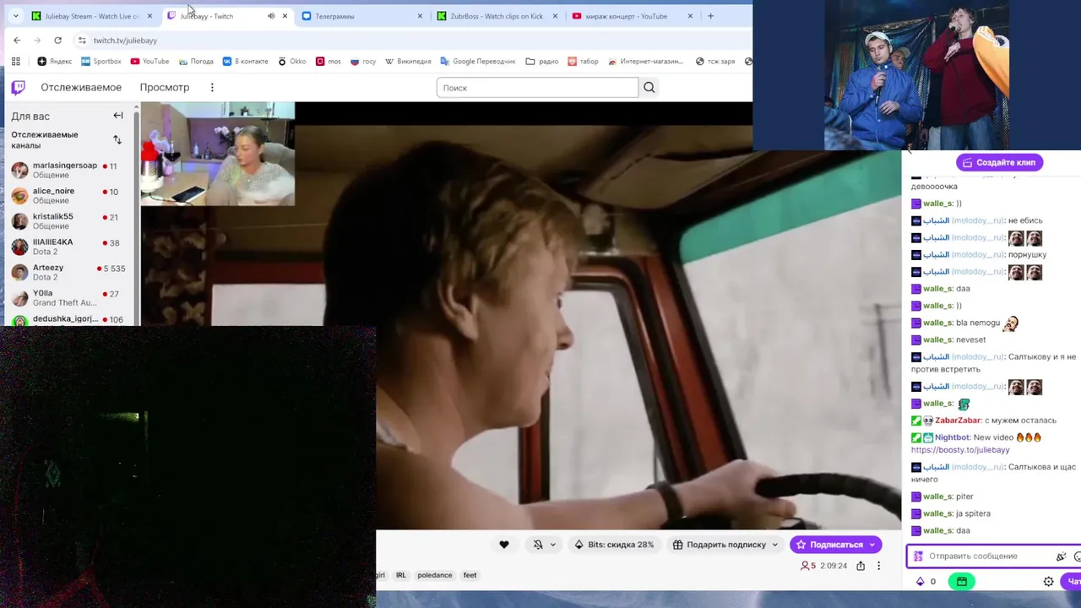1081x608 pixels.
Task: Open the tab search dropdown
Action: 15,16
